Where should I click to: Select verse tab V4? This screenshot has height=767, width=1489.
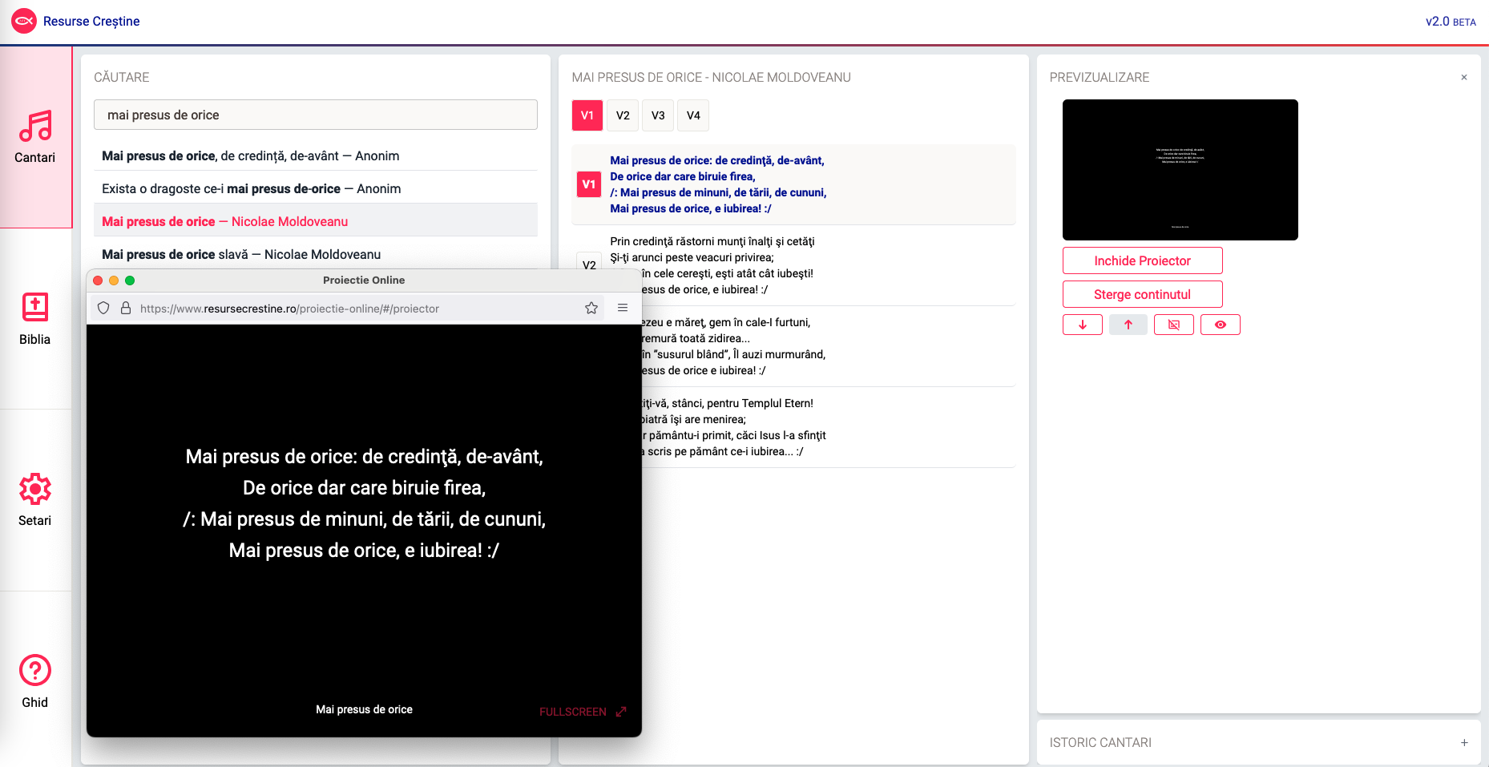693,115
